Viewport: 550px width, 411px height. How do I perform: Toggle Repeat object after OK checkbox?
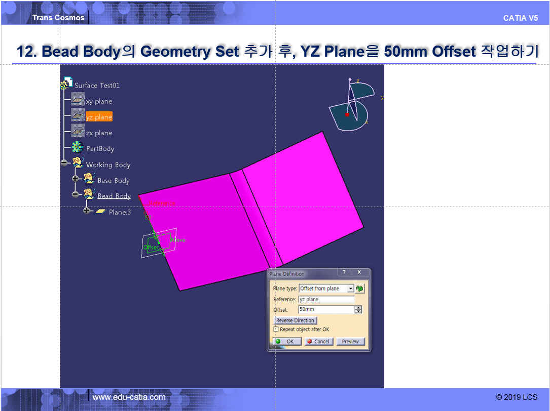(x=276, y=329)
